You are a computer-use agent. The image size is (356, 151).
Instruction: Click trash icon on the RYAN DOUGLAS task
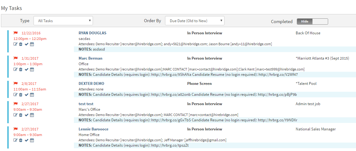click(x=21, y=44)
